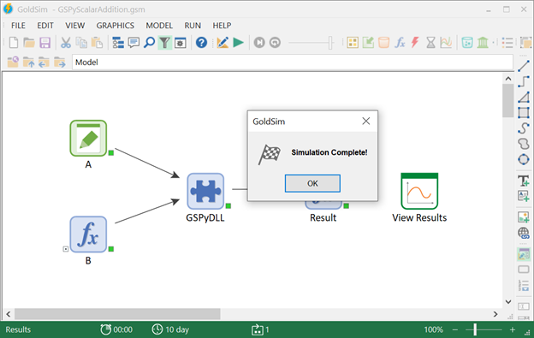The height and width of the screenshot is (338, 534).
Task: Open the containment browser tree icon
Action: coord(118,43)
